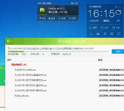Click the crop screenshot icon in 360桌面助手
This screenshot has height=111, width=124.
91,34
